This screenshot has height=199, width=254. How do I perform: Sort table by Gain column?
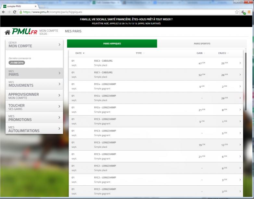click(x=201, y=53)
